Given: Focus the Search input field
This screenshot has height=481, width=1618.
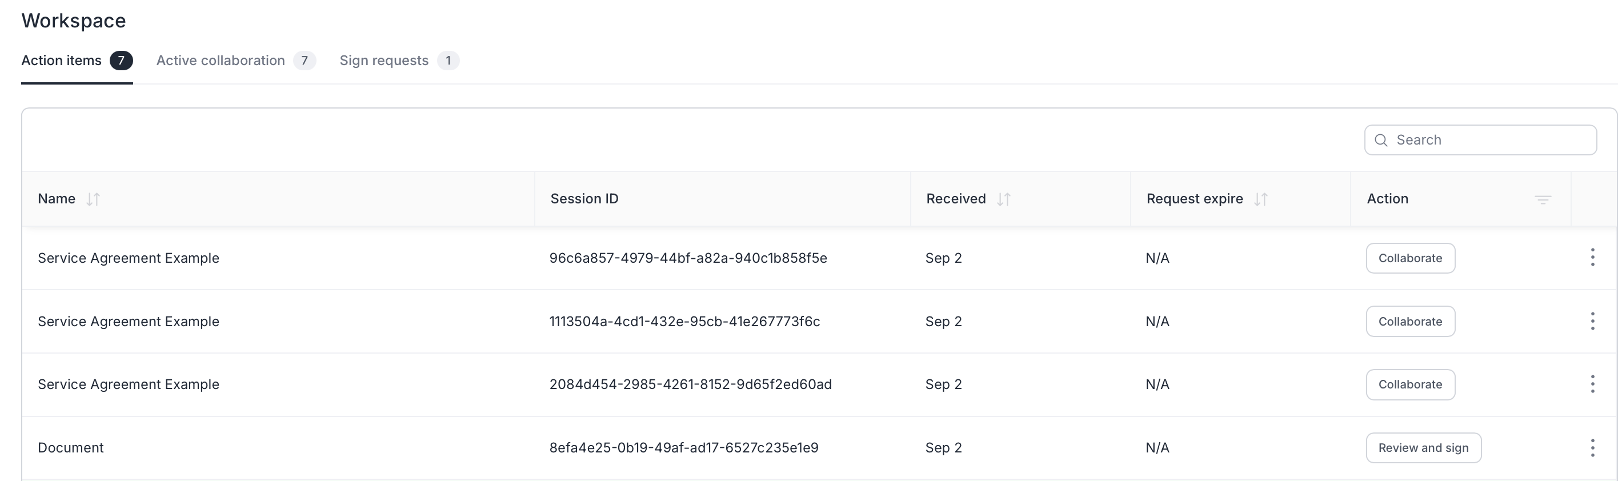Looking at the screenshot, I should [1489, 140].
